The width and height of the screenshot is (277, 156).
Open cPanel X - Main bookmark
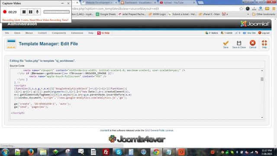[x=209, y=14]
